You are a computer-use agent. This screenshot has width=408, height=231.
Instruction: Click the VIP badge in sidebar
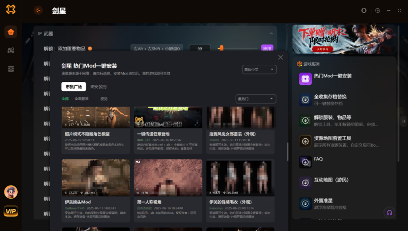(11, 211)
